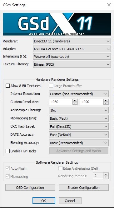Expand the CRC Hack Level dropdown
This screenshot has height=208, width=114.
[x=79, y=127]
